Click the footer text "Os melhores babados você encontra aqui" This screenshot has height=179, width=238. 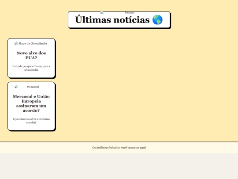tap(119, 148)
